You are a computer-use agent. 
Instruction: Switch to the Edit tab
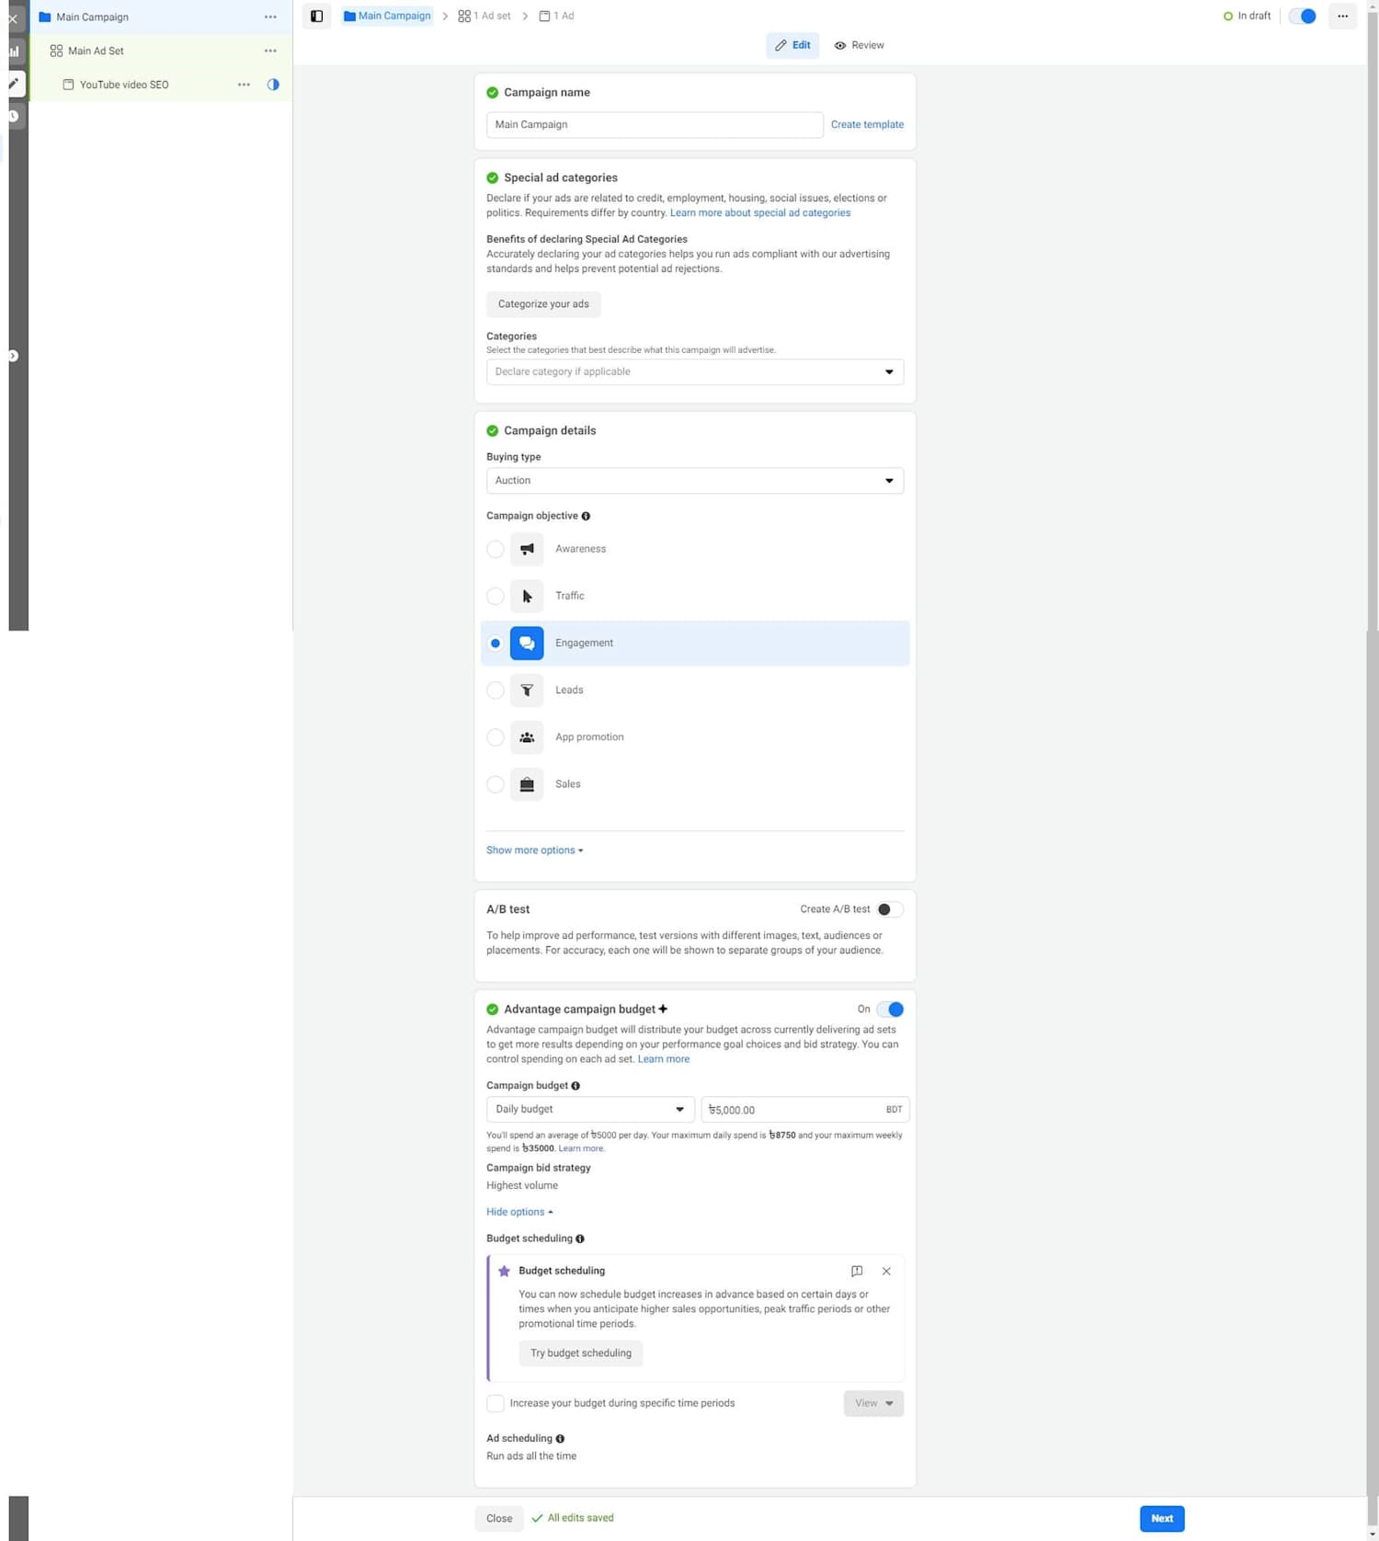792,45
